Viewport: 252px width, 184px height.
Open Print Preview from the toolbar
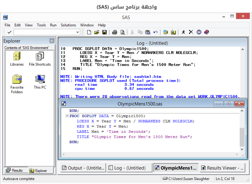(x=122, y=32)
